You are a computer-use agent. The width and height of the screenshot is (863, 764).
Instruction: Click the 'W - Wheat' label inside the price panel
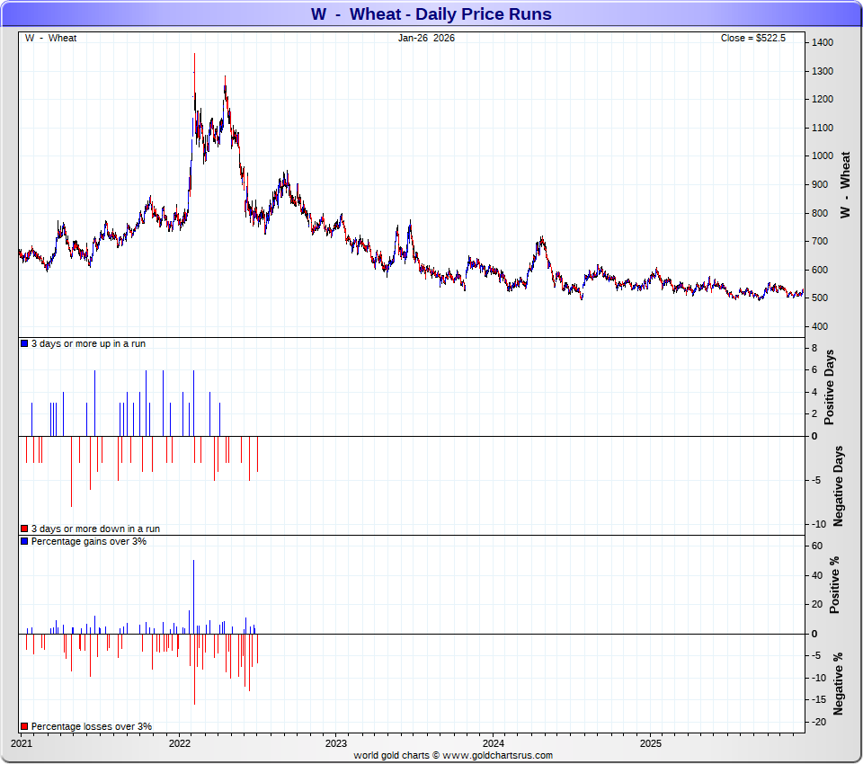[50, 38]
